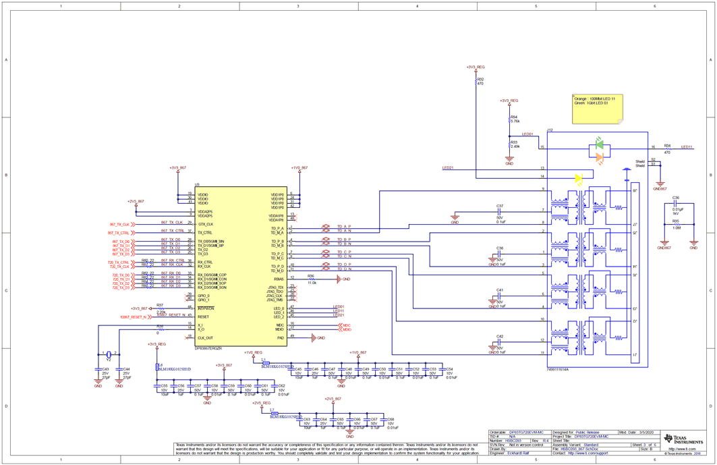Select the yellow LED21 symbol near pin 14

pyautogui.click(x=578, y=179)
